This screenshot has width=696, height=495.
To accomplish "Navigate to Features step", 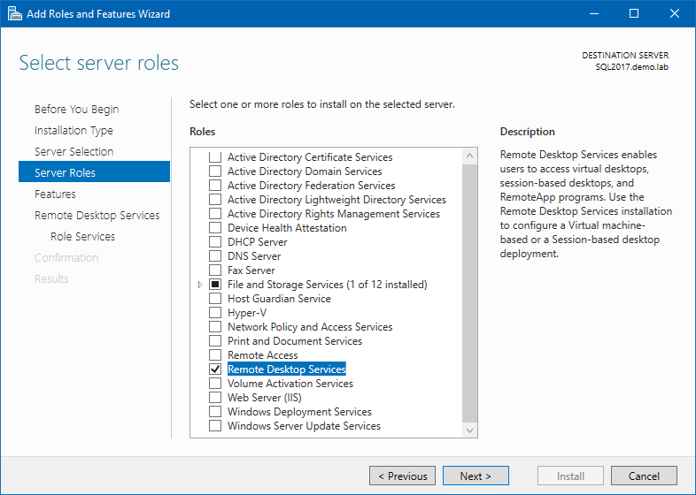I will 55,194.
